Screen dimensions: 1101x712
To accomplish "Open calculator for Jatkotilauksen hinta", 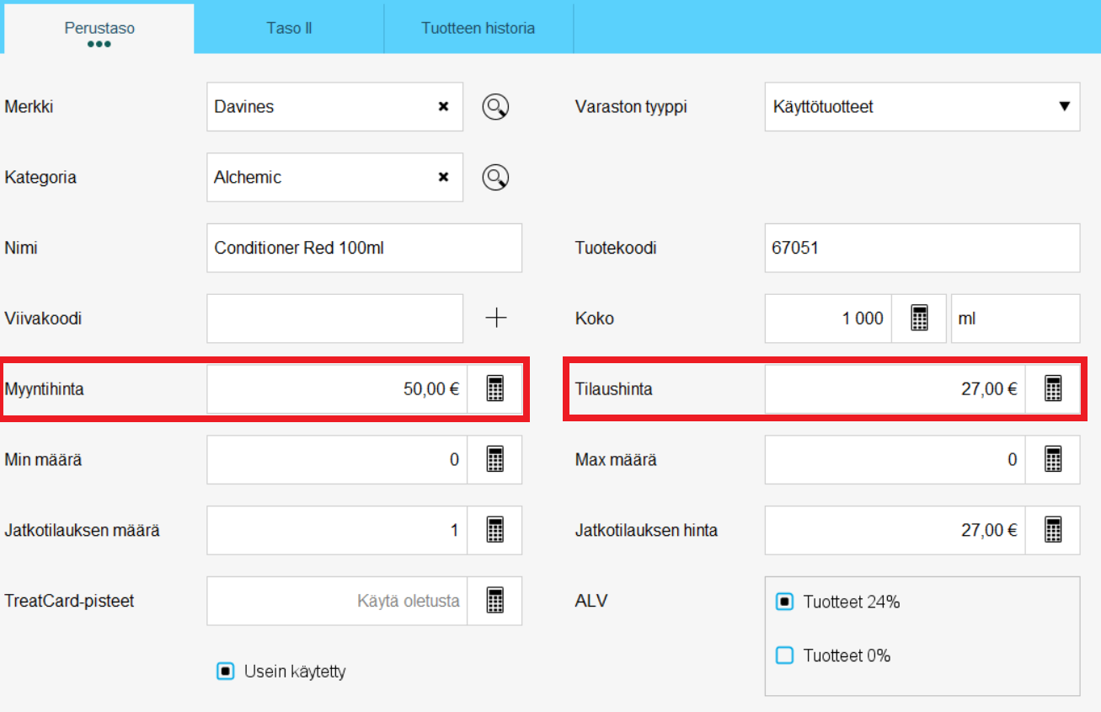I will pos(1053,531).
